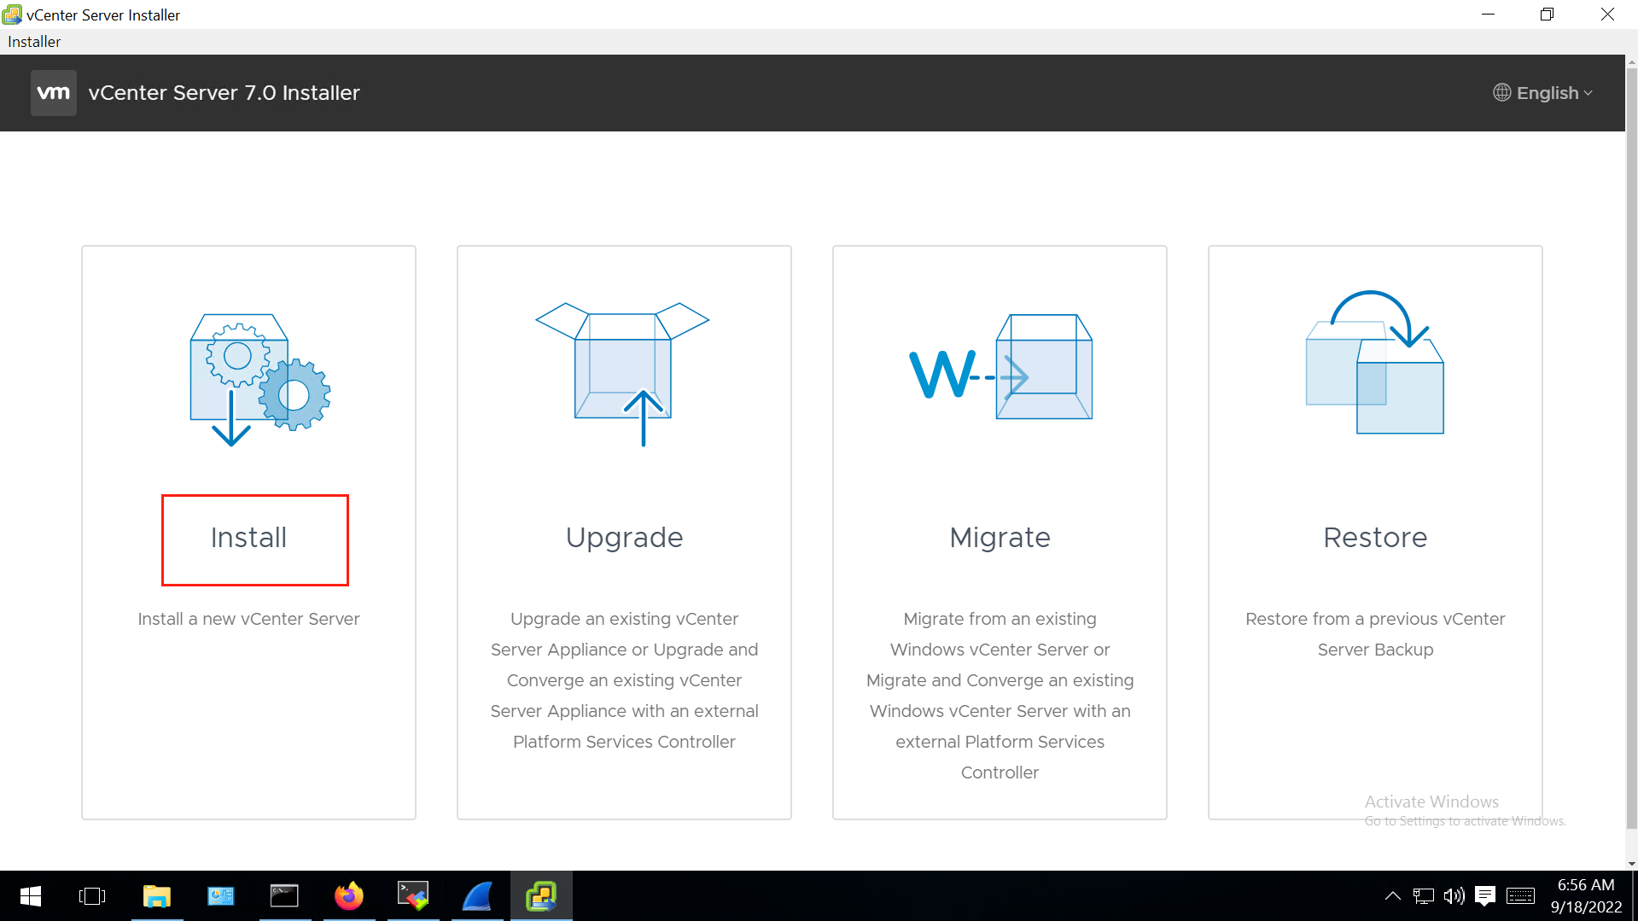Restore down the installer window
Image resolution: width=1638 pixels, height=921 pixels.
click(x=1547, y=15)
